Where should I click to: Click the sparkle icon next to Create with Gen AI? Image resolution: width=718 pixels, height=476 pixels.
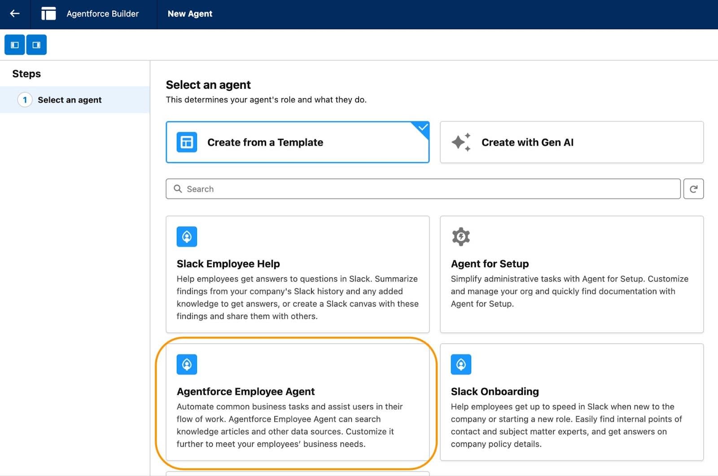coord(461,142)
